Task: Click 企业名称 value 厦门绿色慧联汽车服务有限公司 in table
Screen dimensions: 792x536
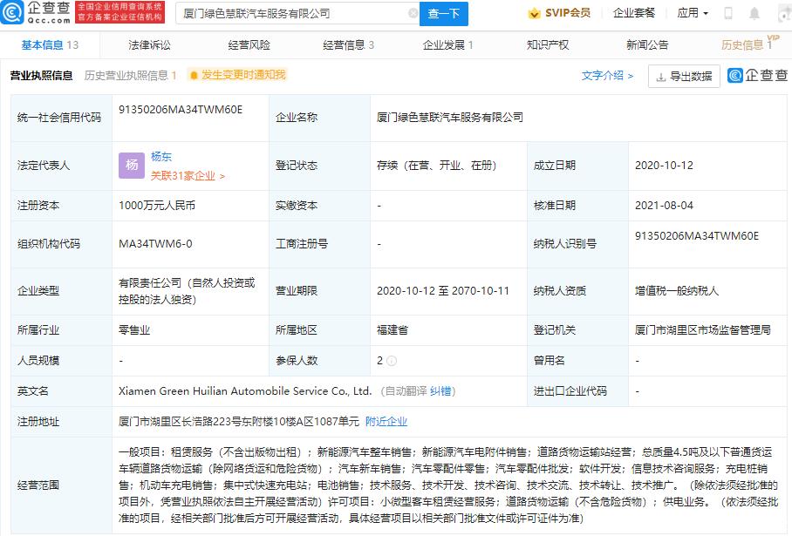Action: [449, 118]
